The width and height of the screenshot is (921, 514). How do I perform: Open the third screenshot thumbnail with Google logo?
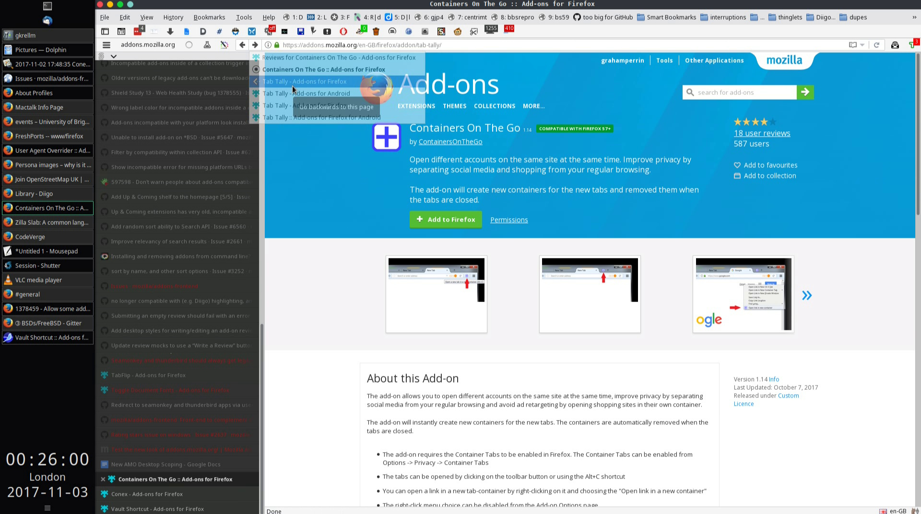click(743, 294)
